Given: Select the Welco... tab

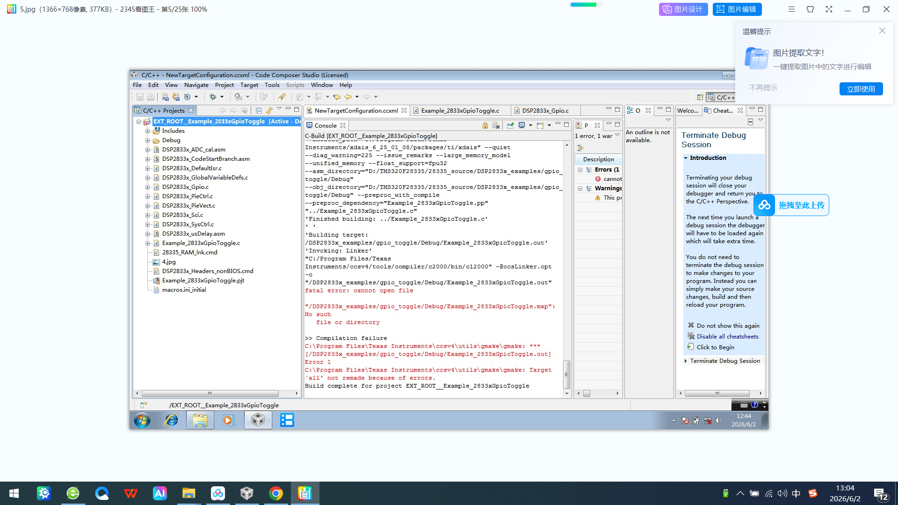Looking at the screenshot, I should coord(688,111).
